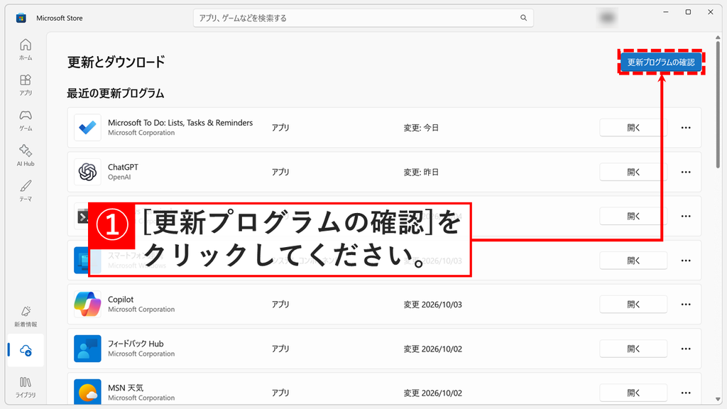Open Copilot with its 開く button
The width and height of the screenshot is (727, 409).
633,305
